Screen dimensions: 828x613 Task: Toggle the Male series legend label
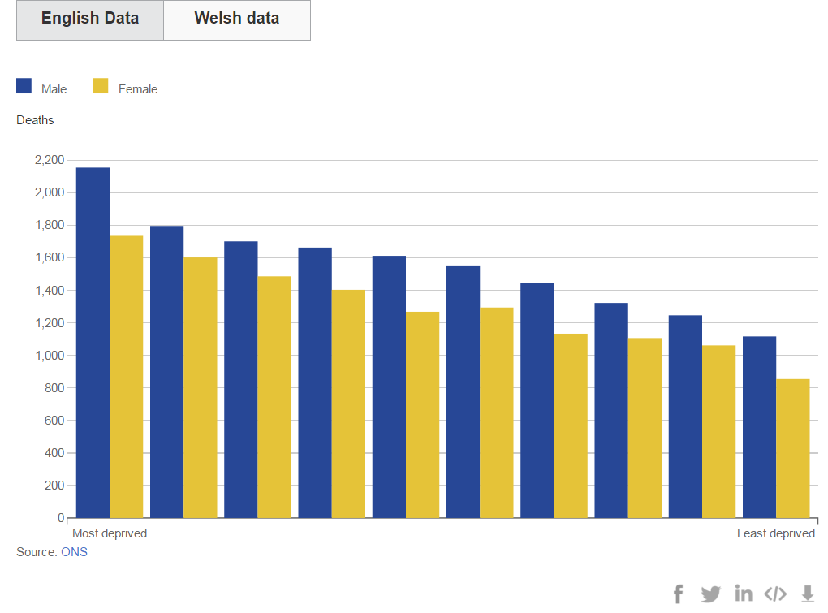pyautogui.click(x=54, y=89)
